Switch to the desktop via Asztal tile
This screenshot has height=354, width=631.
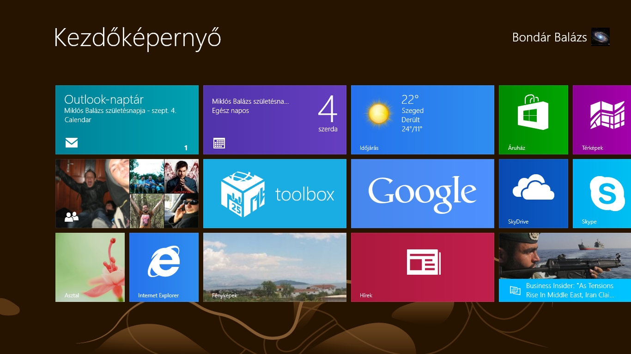click(90, 267)
